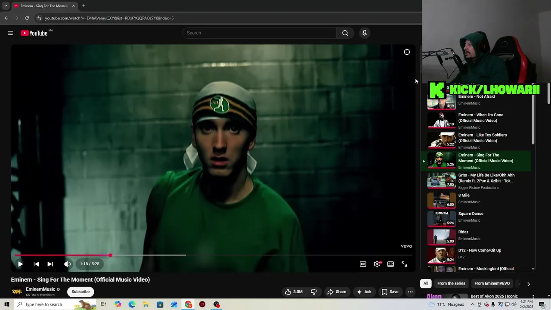
Task: Show hidden system tray icons
Action: point(473,304)
